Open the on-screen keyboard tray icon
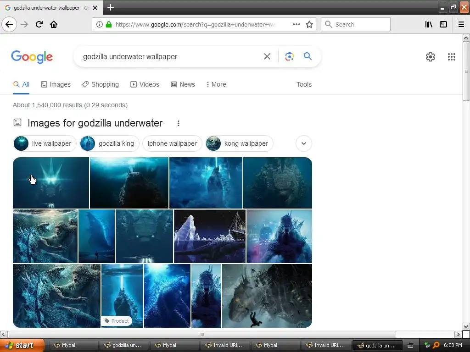This screenshot has width=470, height=352. pyautogui.click(x=410, y=346)
